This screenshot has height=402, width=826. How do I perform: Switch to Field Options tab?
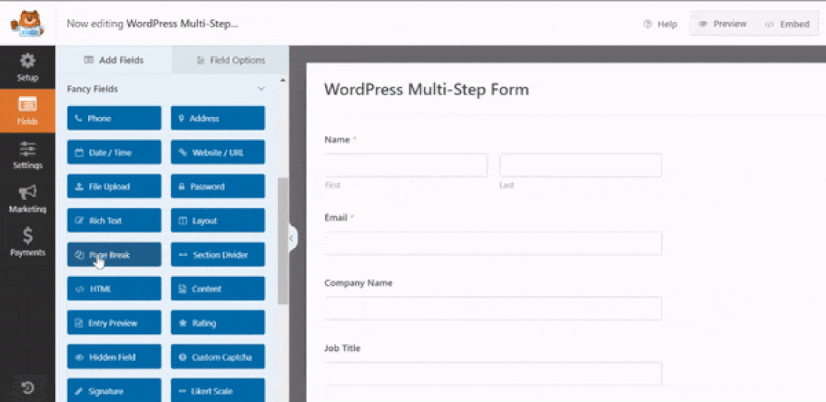[x=231, y=60]
